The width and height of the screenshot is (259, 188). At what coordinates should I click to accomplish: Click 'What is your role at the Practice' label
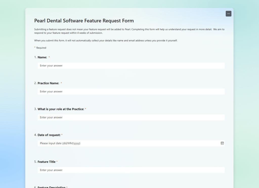(61, 109)
